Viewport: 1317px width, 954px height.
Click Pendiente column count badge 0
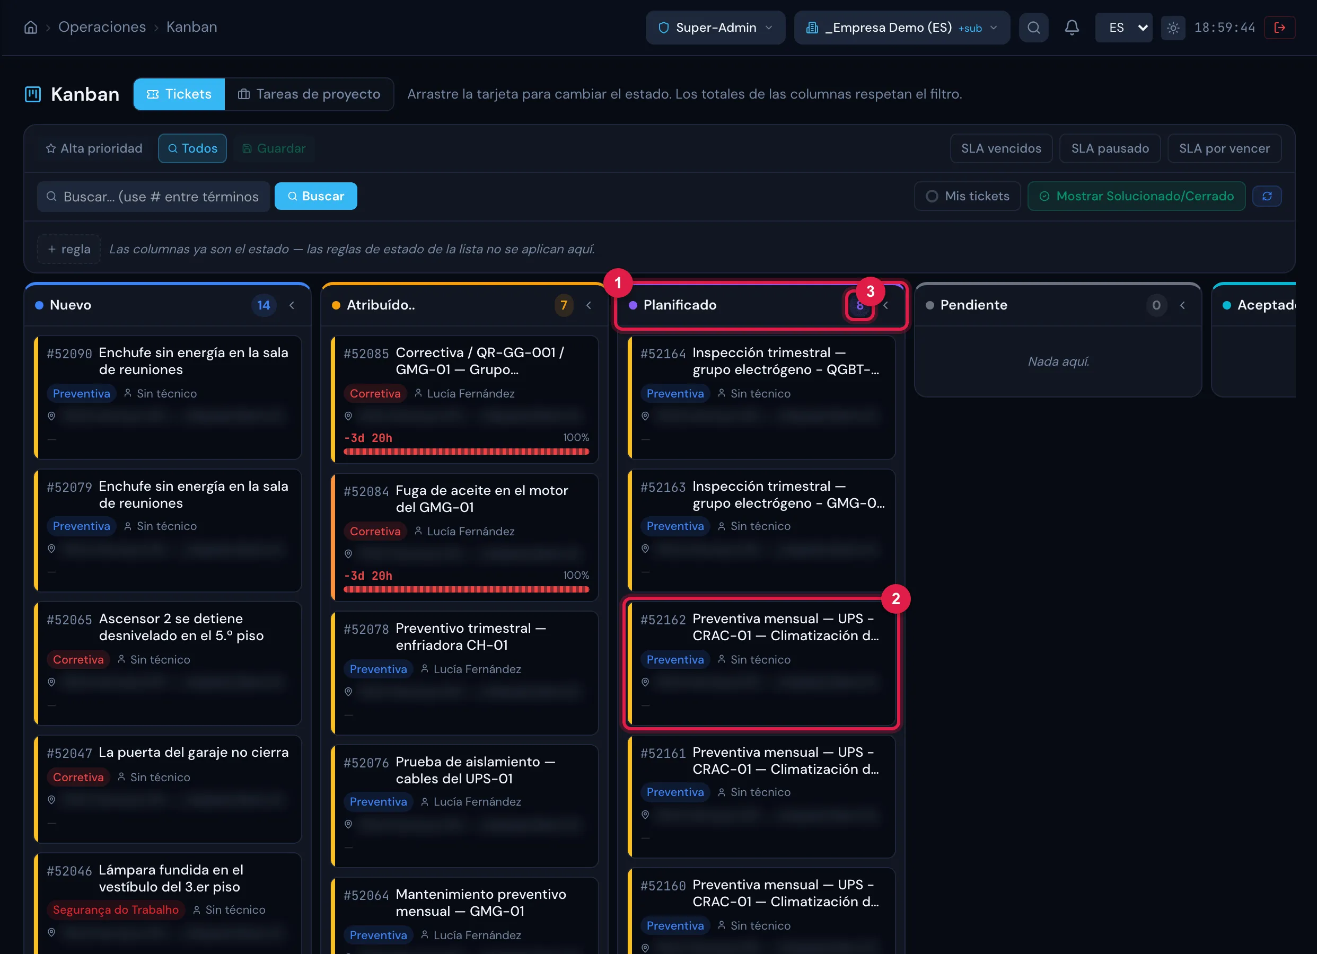[1156, 305]
